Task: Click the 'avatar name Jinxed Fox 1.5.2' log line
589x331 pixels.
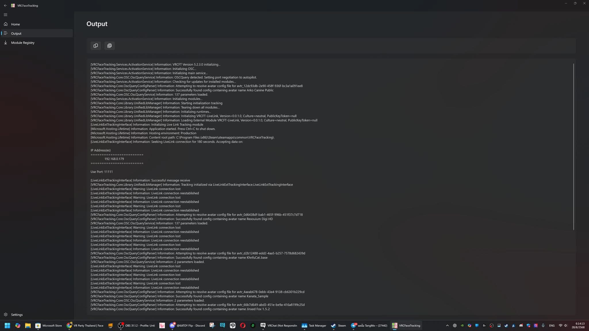Action: coord(180,309)
